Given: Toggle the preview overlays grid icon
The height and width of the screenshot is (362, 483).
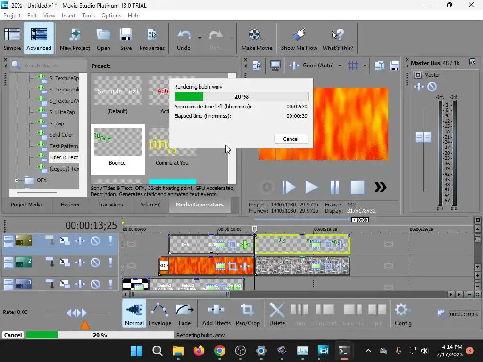Looking at the screenshot, I should (353, 65).
